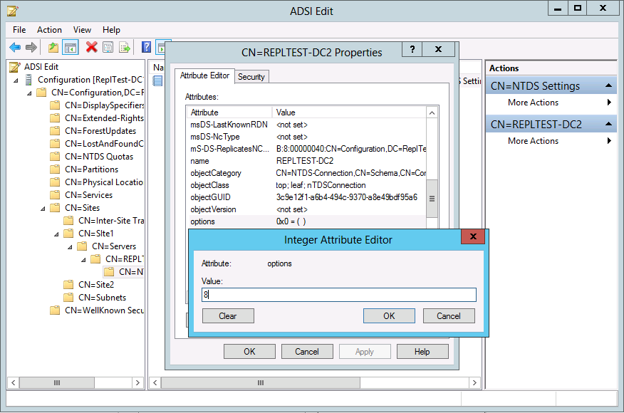Image resolution: width=624 pixels, height=413 pixels.
Task: Collapse the CN=REPL server tree node
Action: (83, 260)
